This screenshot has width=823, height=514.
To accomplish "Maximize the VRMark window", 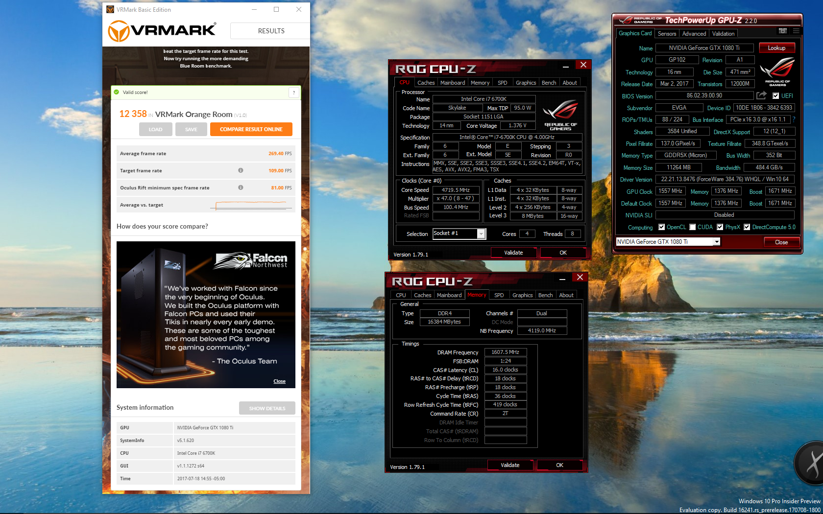I will [276, 9].
